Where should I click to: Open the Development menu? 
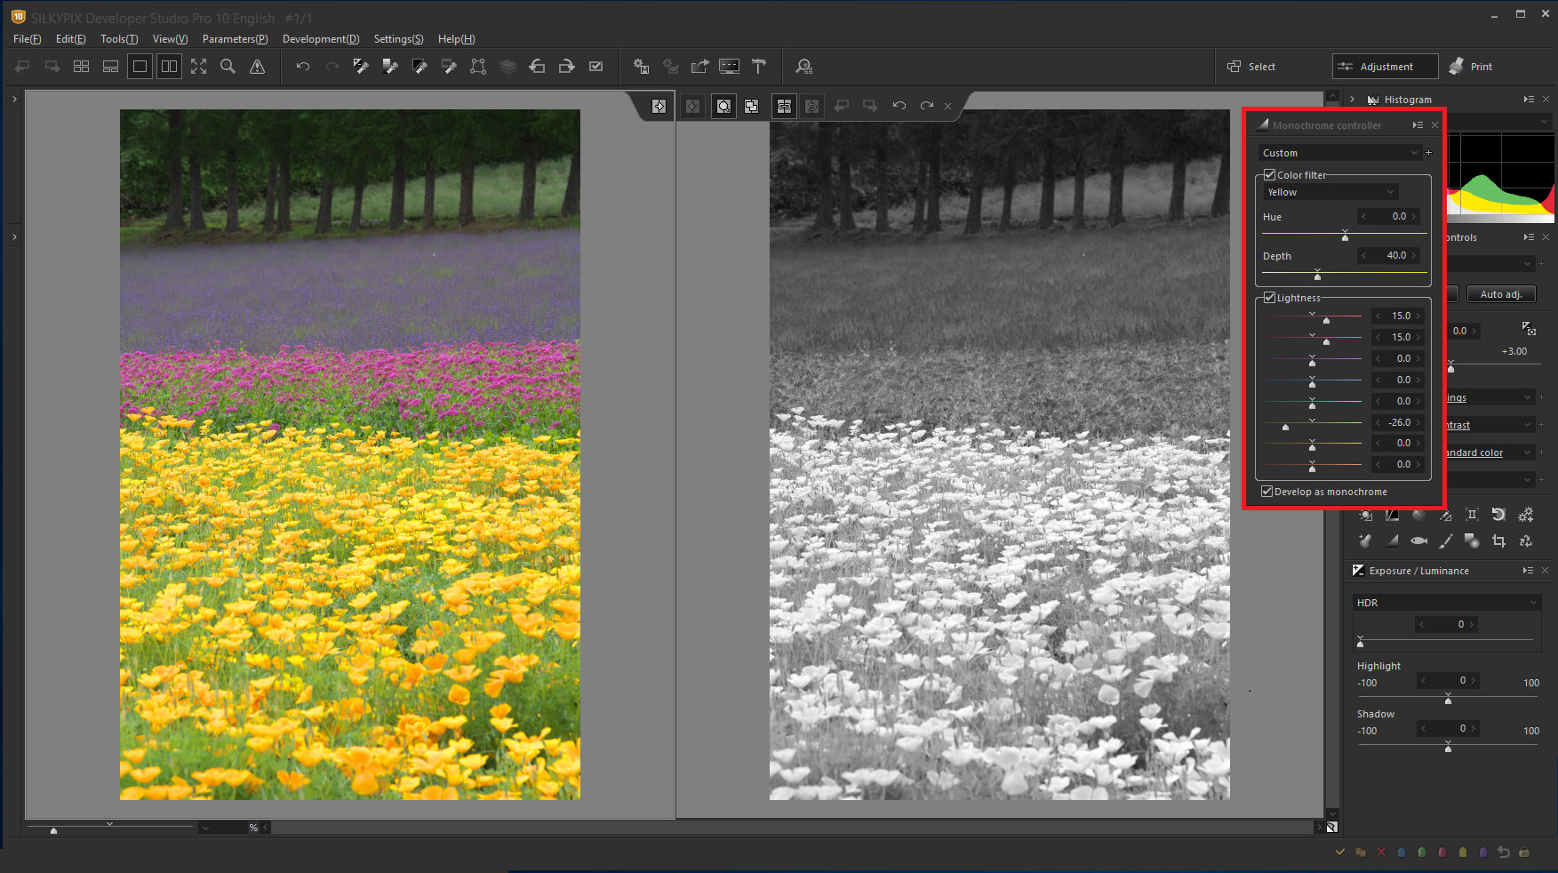click(x=321, y=39)
